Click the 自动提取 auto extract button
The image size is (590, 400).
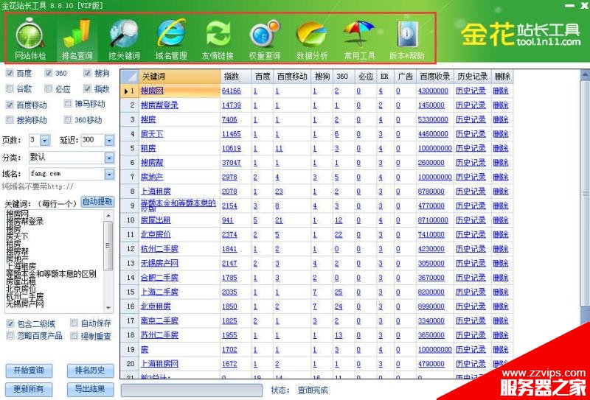point(98,202)
